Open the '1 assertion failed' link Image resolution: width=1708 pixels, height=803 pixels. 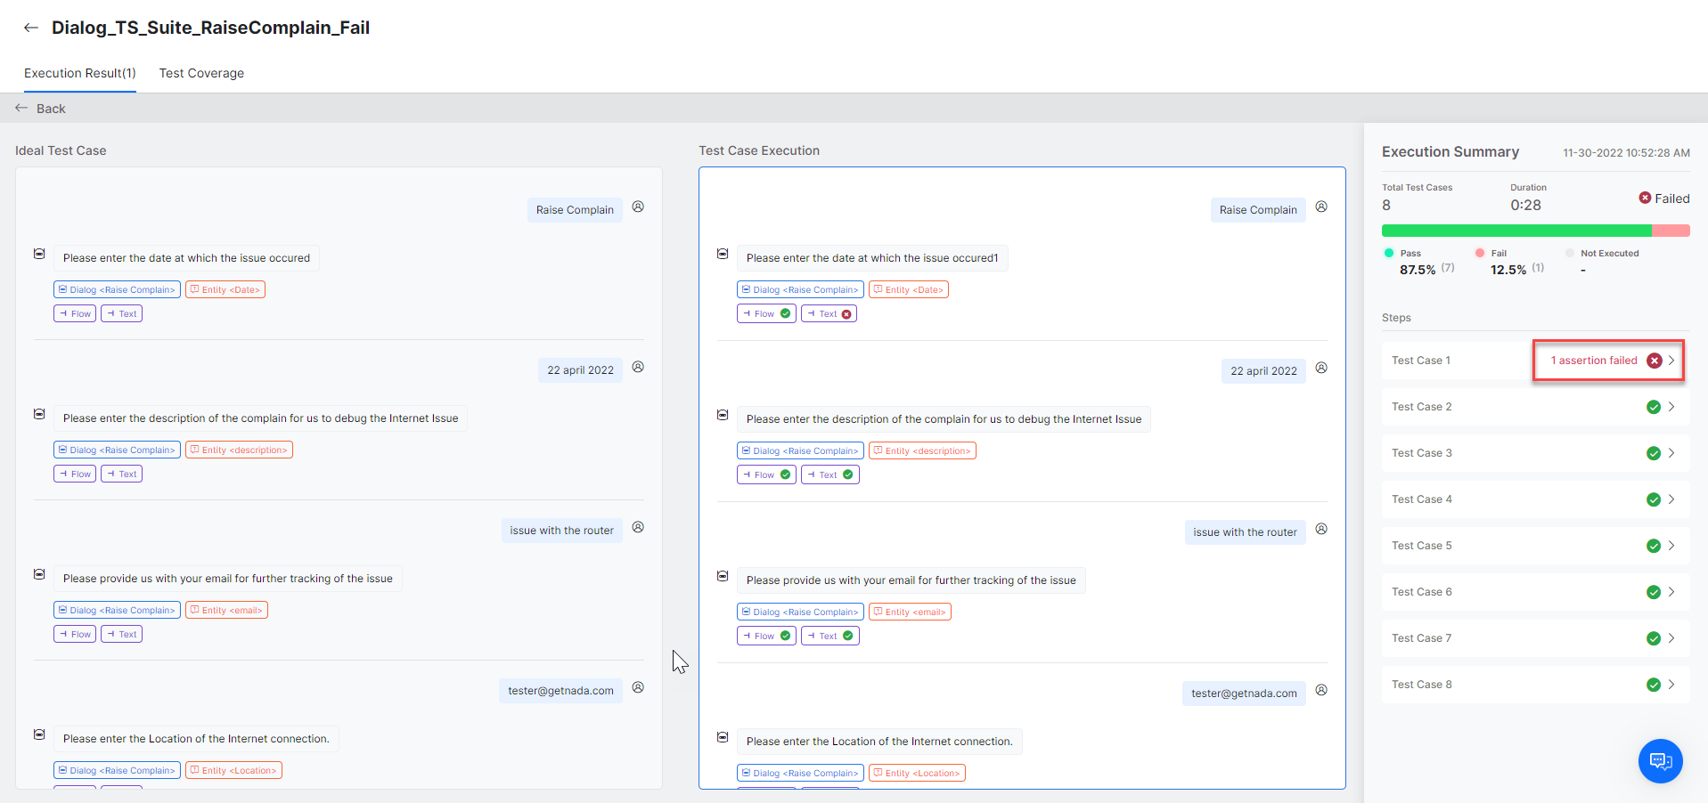pyautogui.click(x=1593, y=361)
